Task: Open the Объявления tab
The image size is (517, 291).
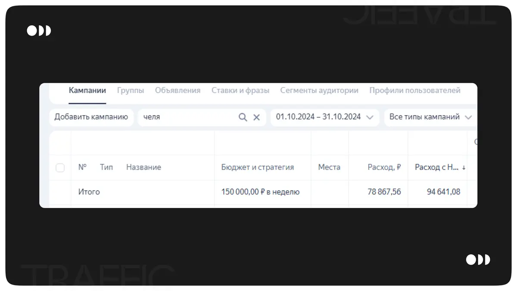Action: click(x=178, y=91)
